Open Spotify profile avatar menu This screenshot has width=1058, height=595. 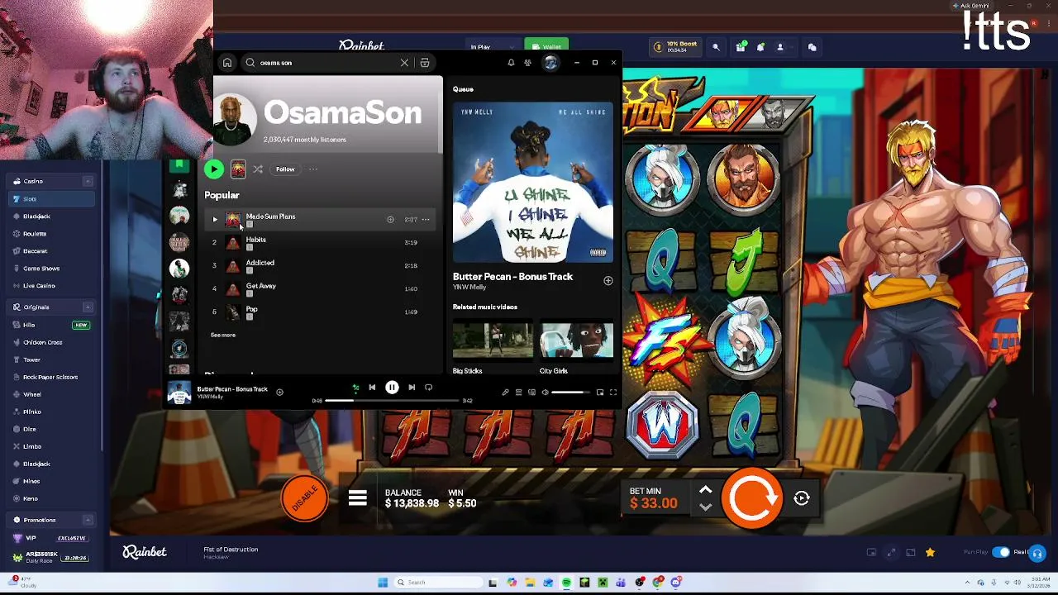tap(550, 63)
